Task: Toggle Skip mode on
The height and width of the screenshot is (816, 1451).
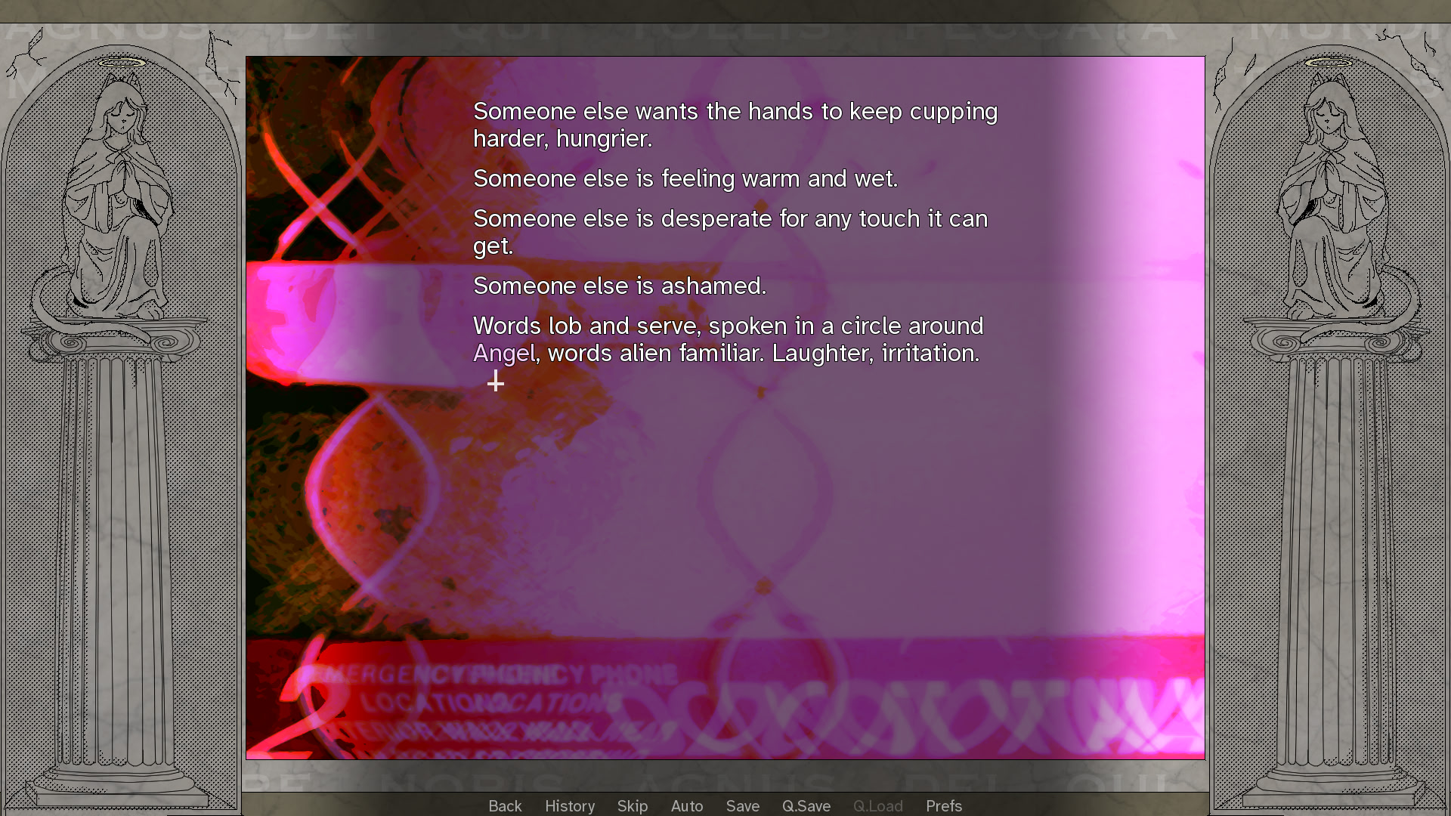Action: (633, 806)
